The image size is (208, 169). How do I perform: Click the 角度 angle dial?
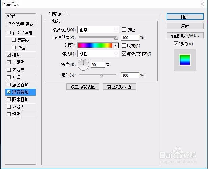point(83,65)
